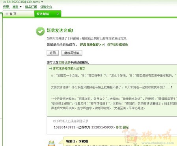Select the SMS text starting 女朋友有洁癖
Image resolution: width=177 pixels, height=146 pixels.
coord(111,87)
